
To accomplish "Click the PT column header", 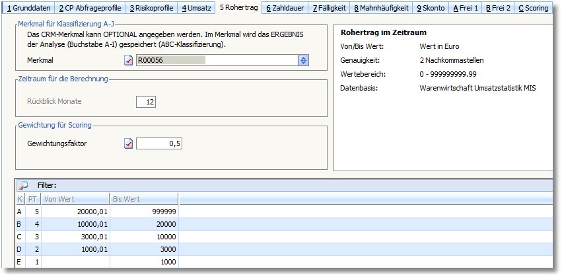I will pos(32,198).
